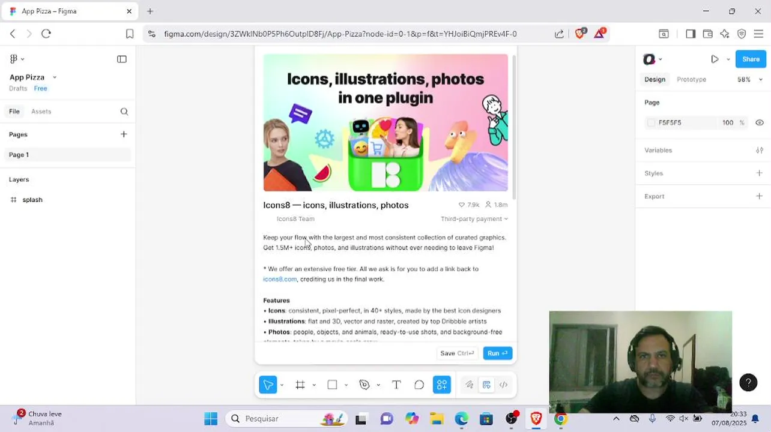Open page background color swatch F5F5F5
The width and height of the screenshot is (771, 432).
[652, 122]
